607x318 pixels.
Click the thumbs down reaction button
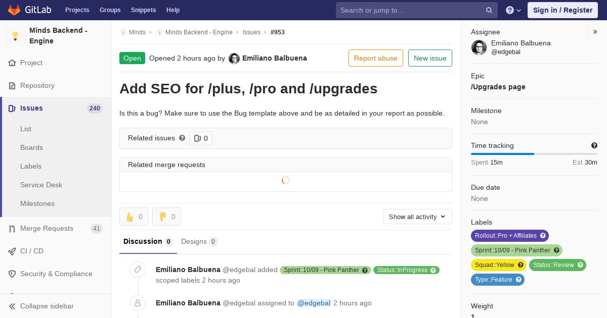(166, 217)
